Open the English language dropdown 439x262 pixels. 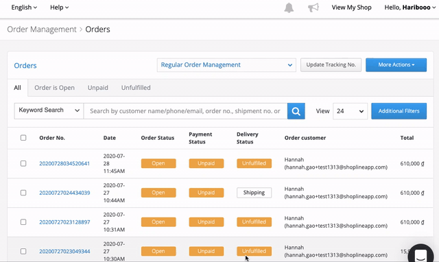coord(24,8)
